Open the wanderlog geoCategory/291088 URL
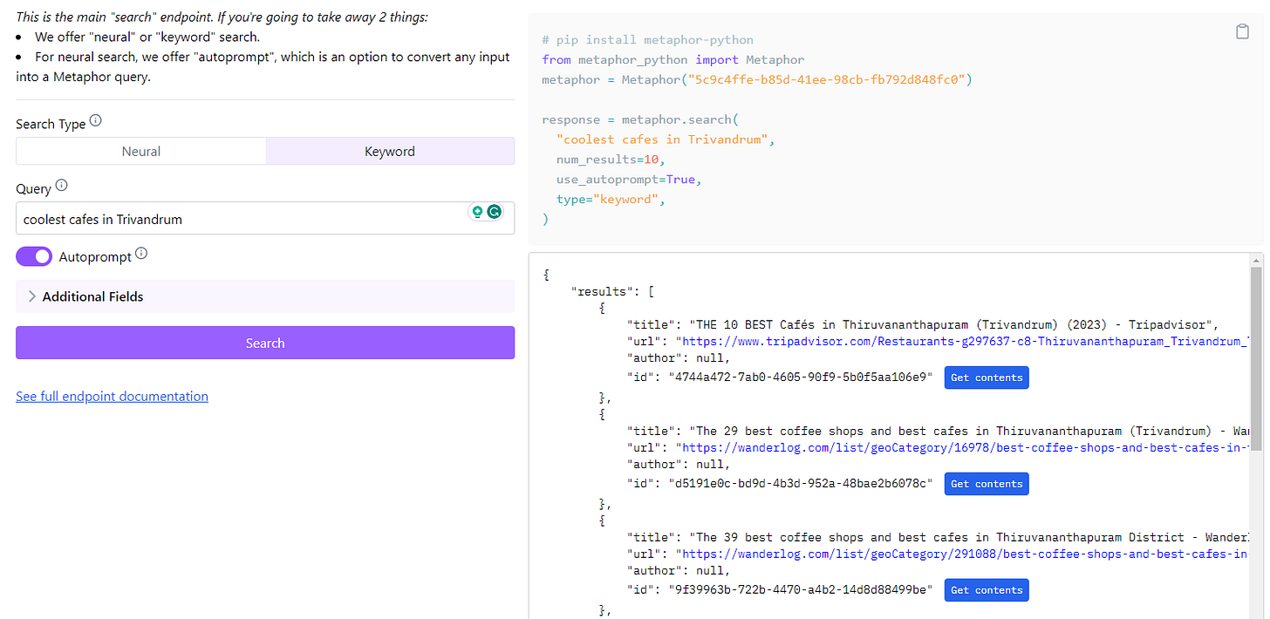This screenshot has height=619, width=1270. 964,554
